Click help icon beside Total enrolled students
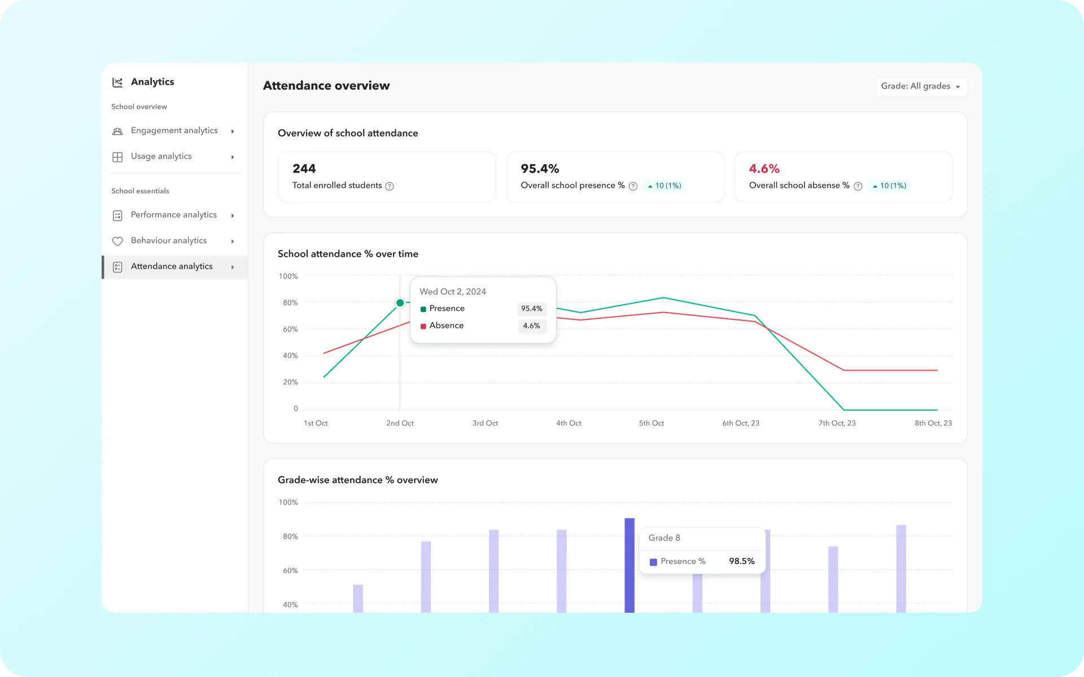This screenshot has height=677, width=1084. (x=390, y=186)
